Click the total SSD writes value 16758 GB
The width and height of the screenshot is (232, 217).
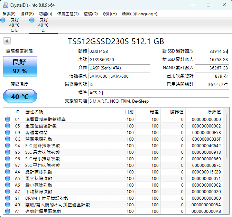[212, 59]
